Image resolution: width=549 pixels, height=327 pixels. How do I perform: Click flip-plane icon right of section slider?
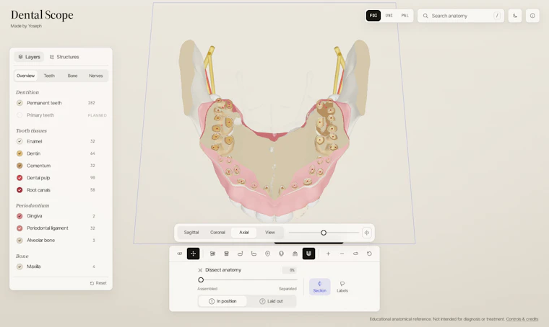click(x=366, y=233)
